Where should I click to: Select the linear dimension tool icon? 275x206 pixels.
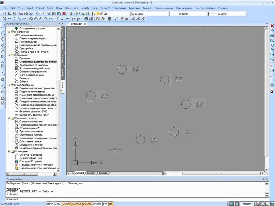(x=9, y=19)
